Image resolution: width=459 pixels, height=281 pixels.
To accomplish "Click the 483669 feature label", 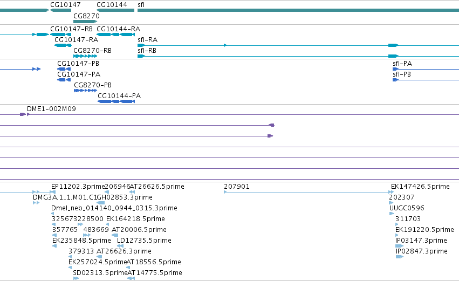I will 96,230.
